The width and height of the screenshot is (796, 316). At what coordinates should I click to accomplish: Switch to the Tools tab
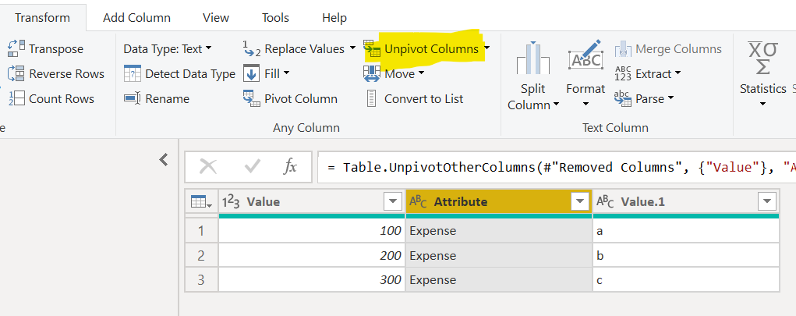coord(275,18)
